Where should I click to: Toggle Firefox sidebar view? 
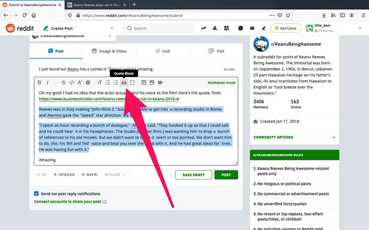click(342, 15)
